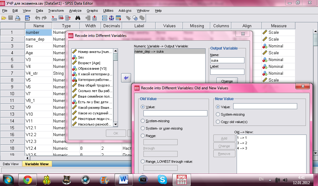This screenshot has height=186, width=318.
Task: Open the Graphs menu
Action: (x=92, y=11)
